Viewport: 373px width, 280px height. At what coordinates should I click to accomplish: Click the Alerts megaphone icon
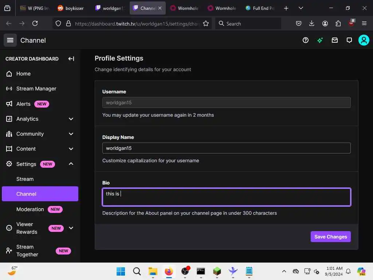(9, 104)
